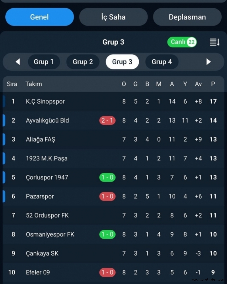227x284 pixels.
Task: Tap Osmaniyespor FK green score badge
Action: (107, 234)
